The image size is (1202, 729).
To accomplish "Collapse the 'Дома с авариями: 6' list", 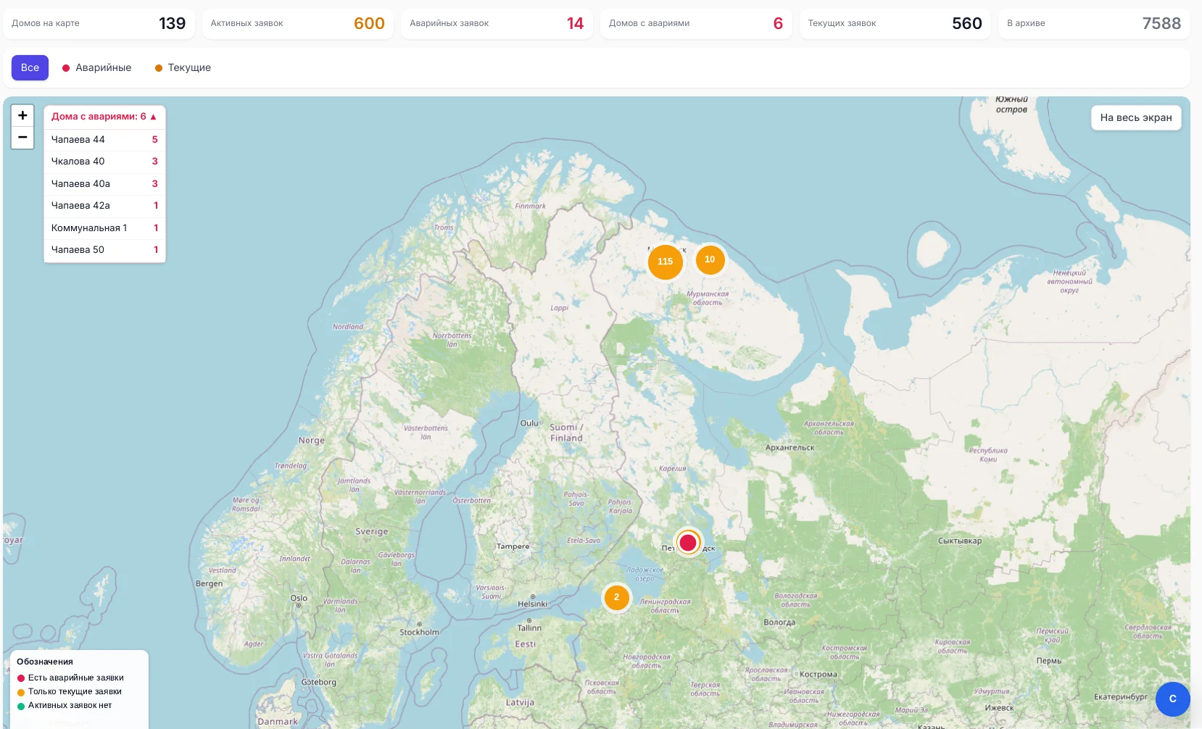I will (104, 117).
